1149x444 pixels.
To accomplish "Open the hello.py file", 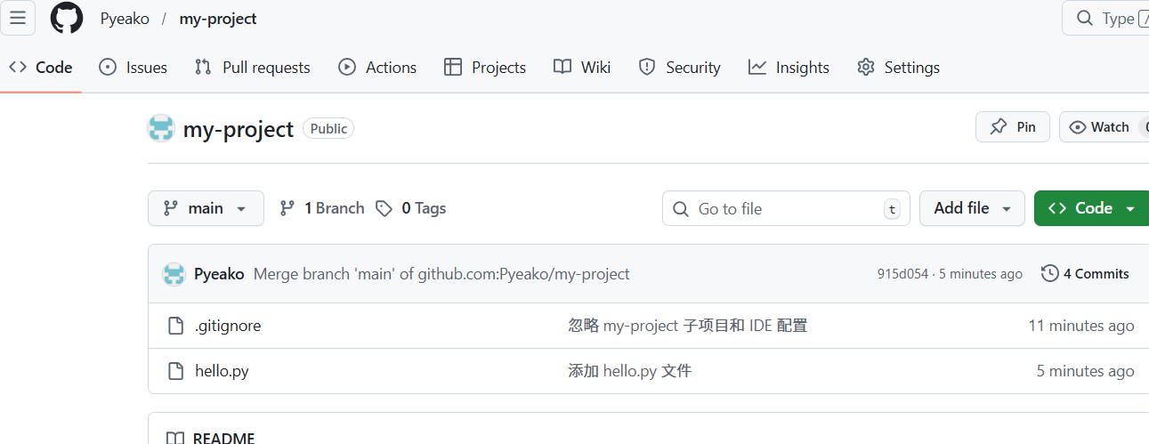I will (222, 371).
